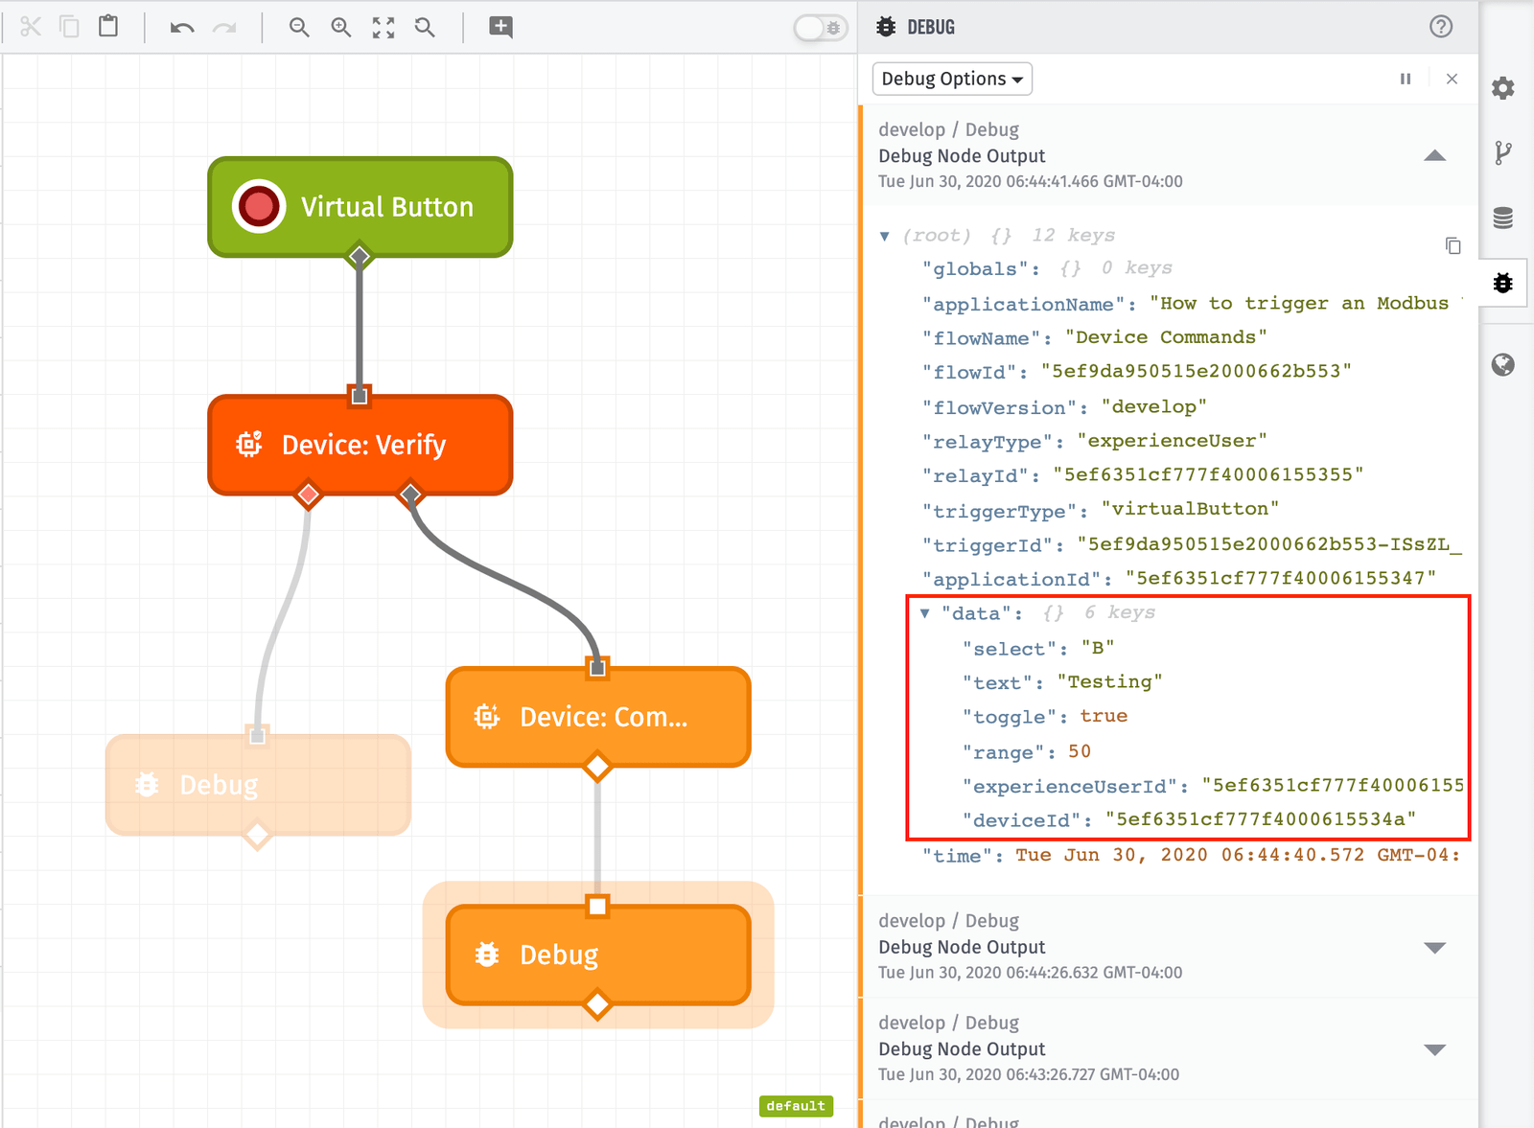Click the Device: Verify chip icon
Image resolution: width=1534 pixels, height=1128 pixels.
click(249, 444)
